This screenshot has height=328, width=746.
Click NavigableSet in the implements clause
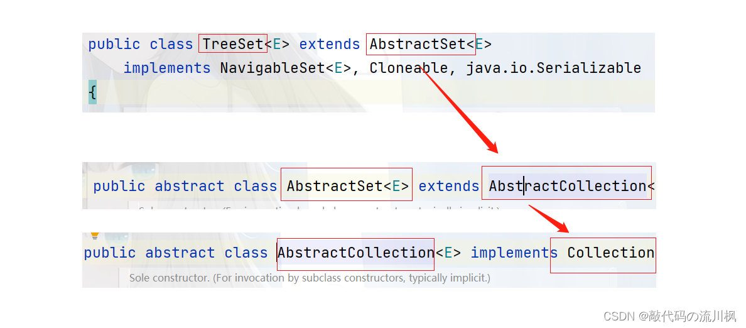click(273, 68)
